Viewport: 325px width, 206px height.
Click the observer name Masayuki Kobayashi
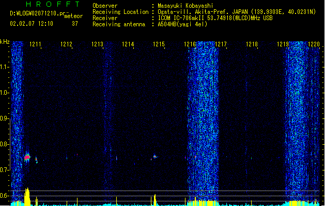pos(185,6)
